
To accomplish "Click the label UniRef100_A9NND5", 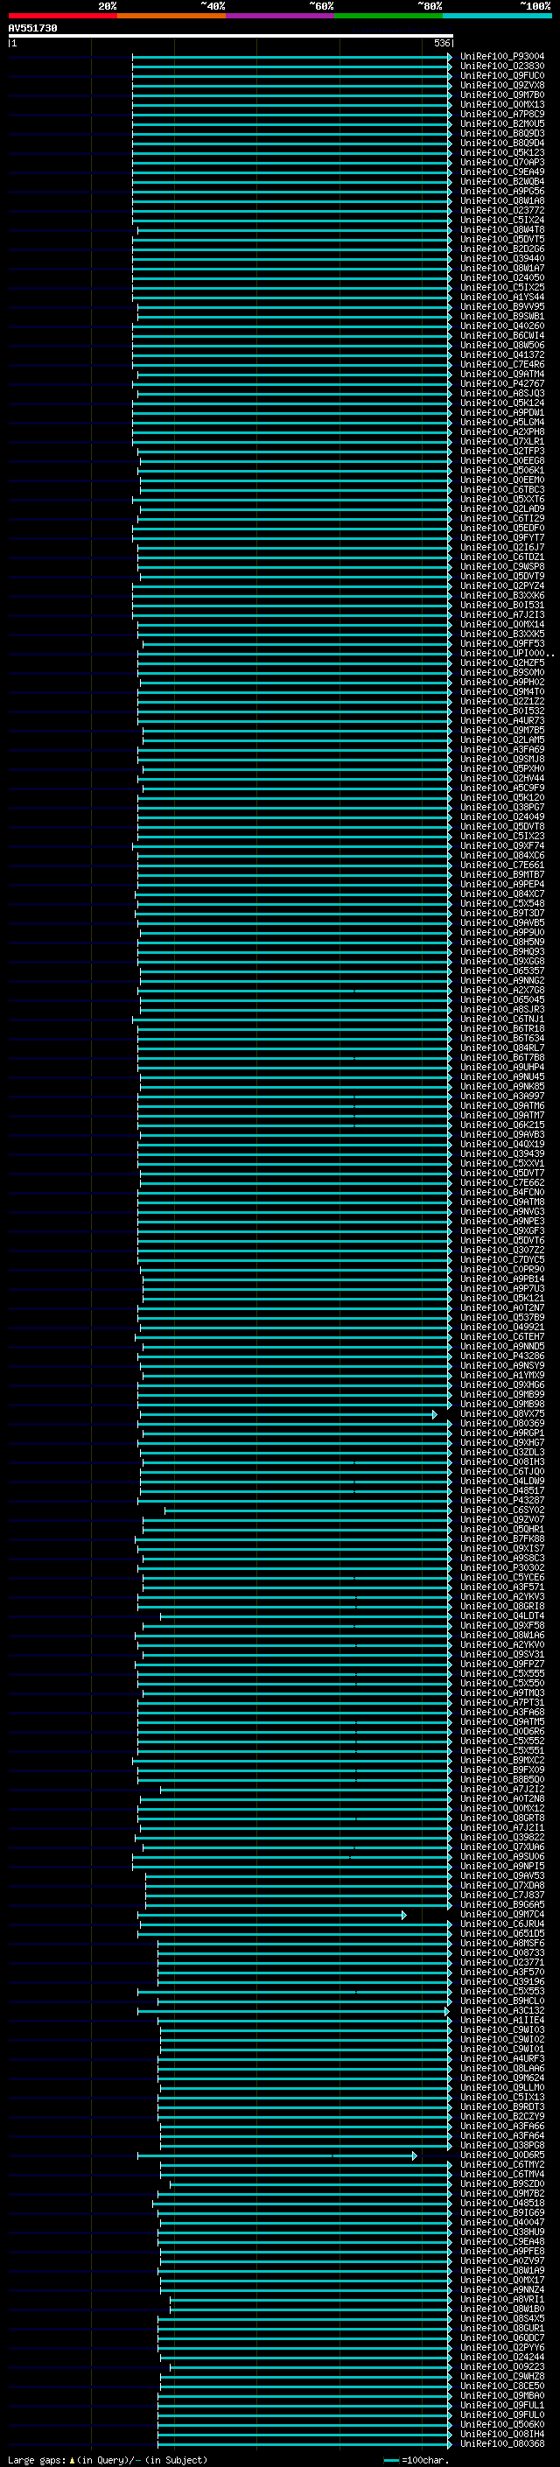I will tap(502, 1347).
